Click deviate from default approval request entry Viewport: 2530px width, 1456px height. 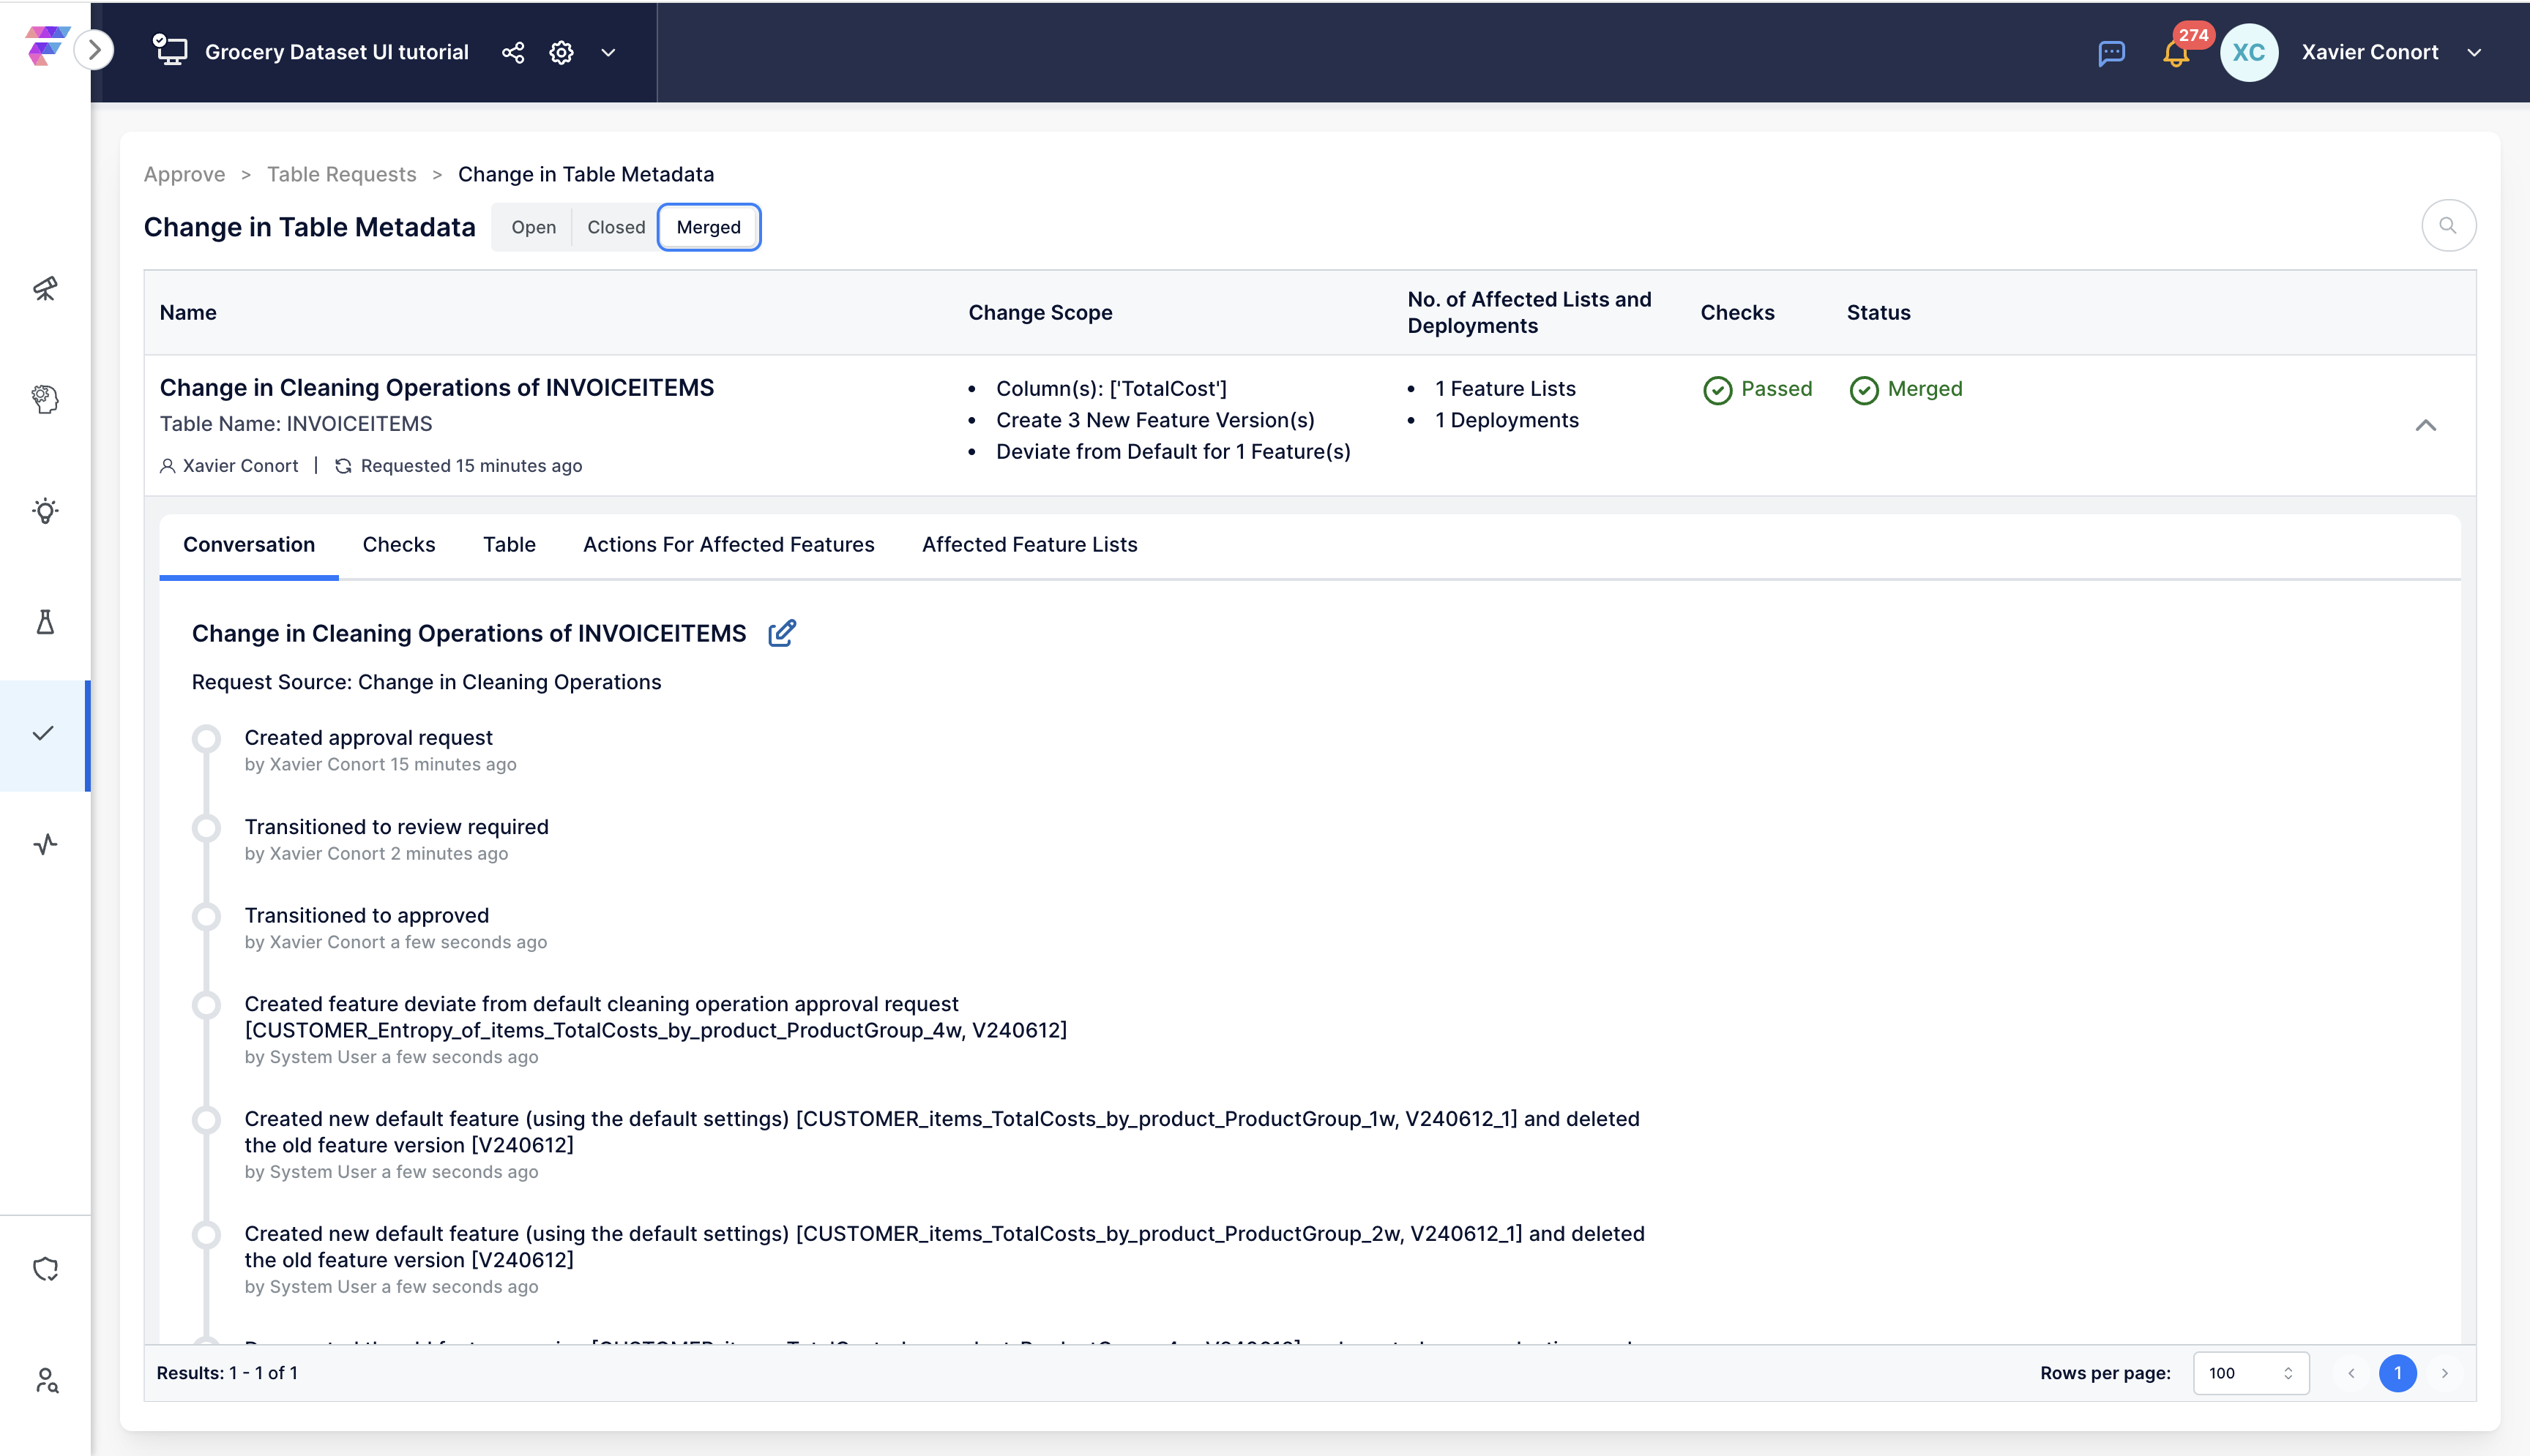655,1017
